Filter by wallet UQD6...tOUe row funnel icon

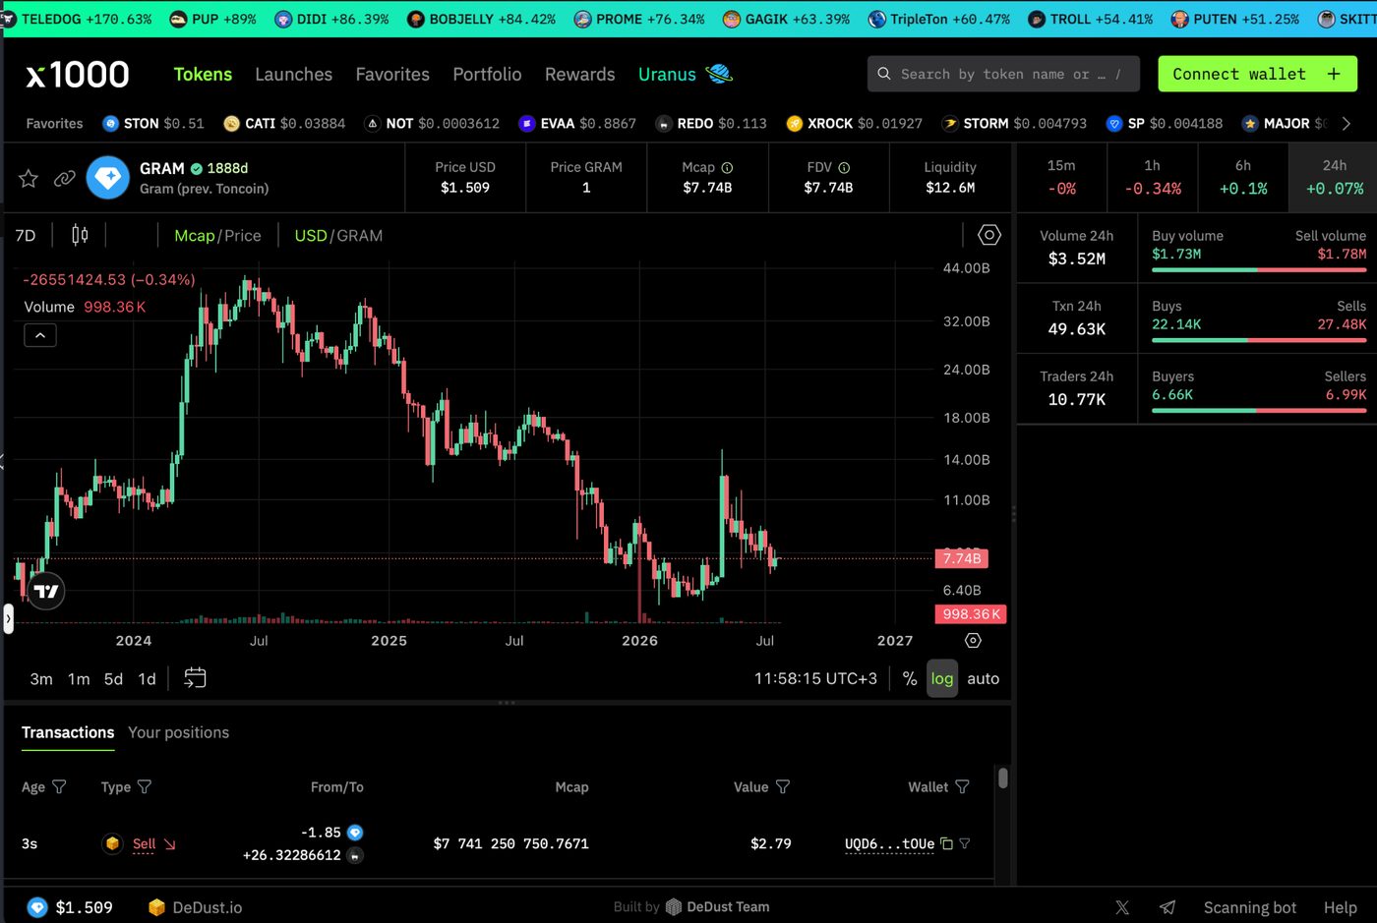[x=965, y=843]
